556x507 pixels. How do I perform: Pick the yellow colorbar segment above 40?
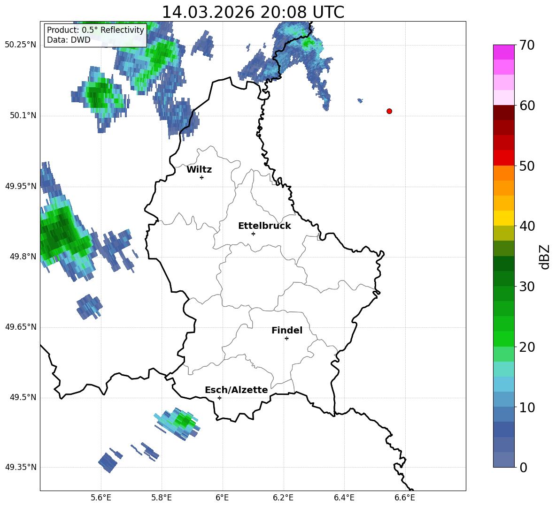pos(503,218)
